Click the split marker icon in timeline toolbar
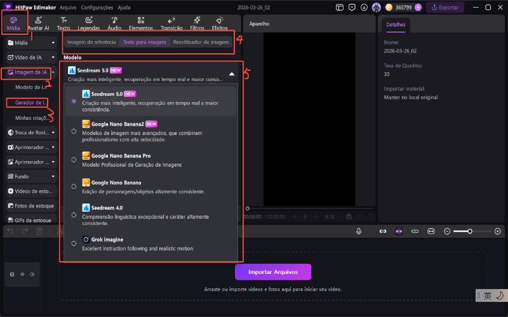This screenshot has width=508, height=317. coord(415,231)
